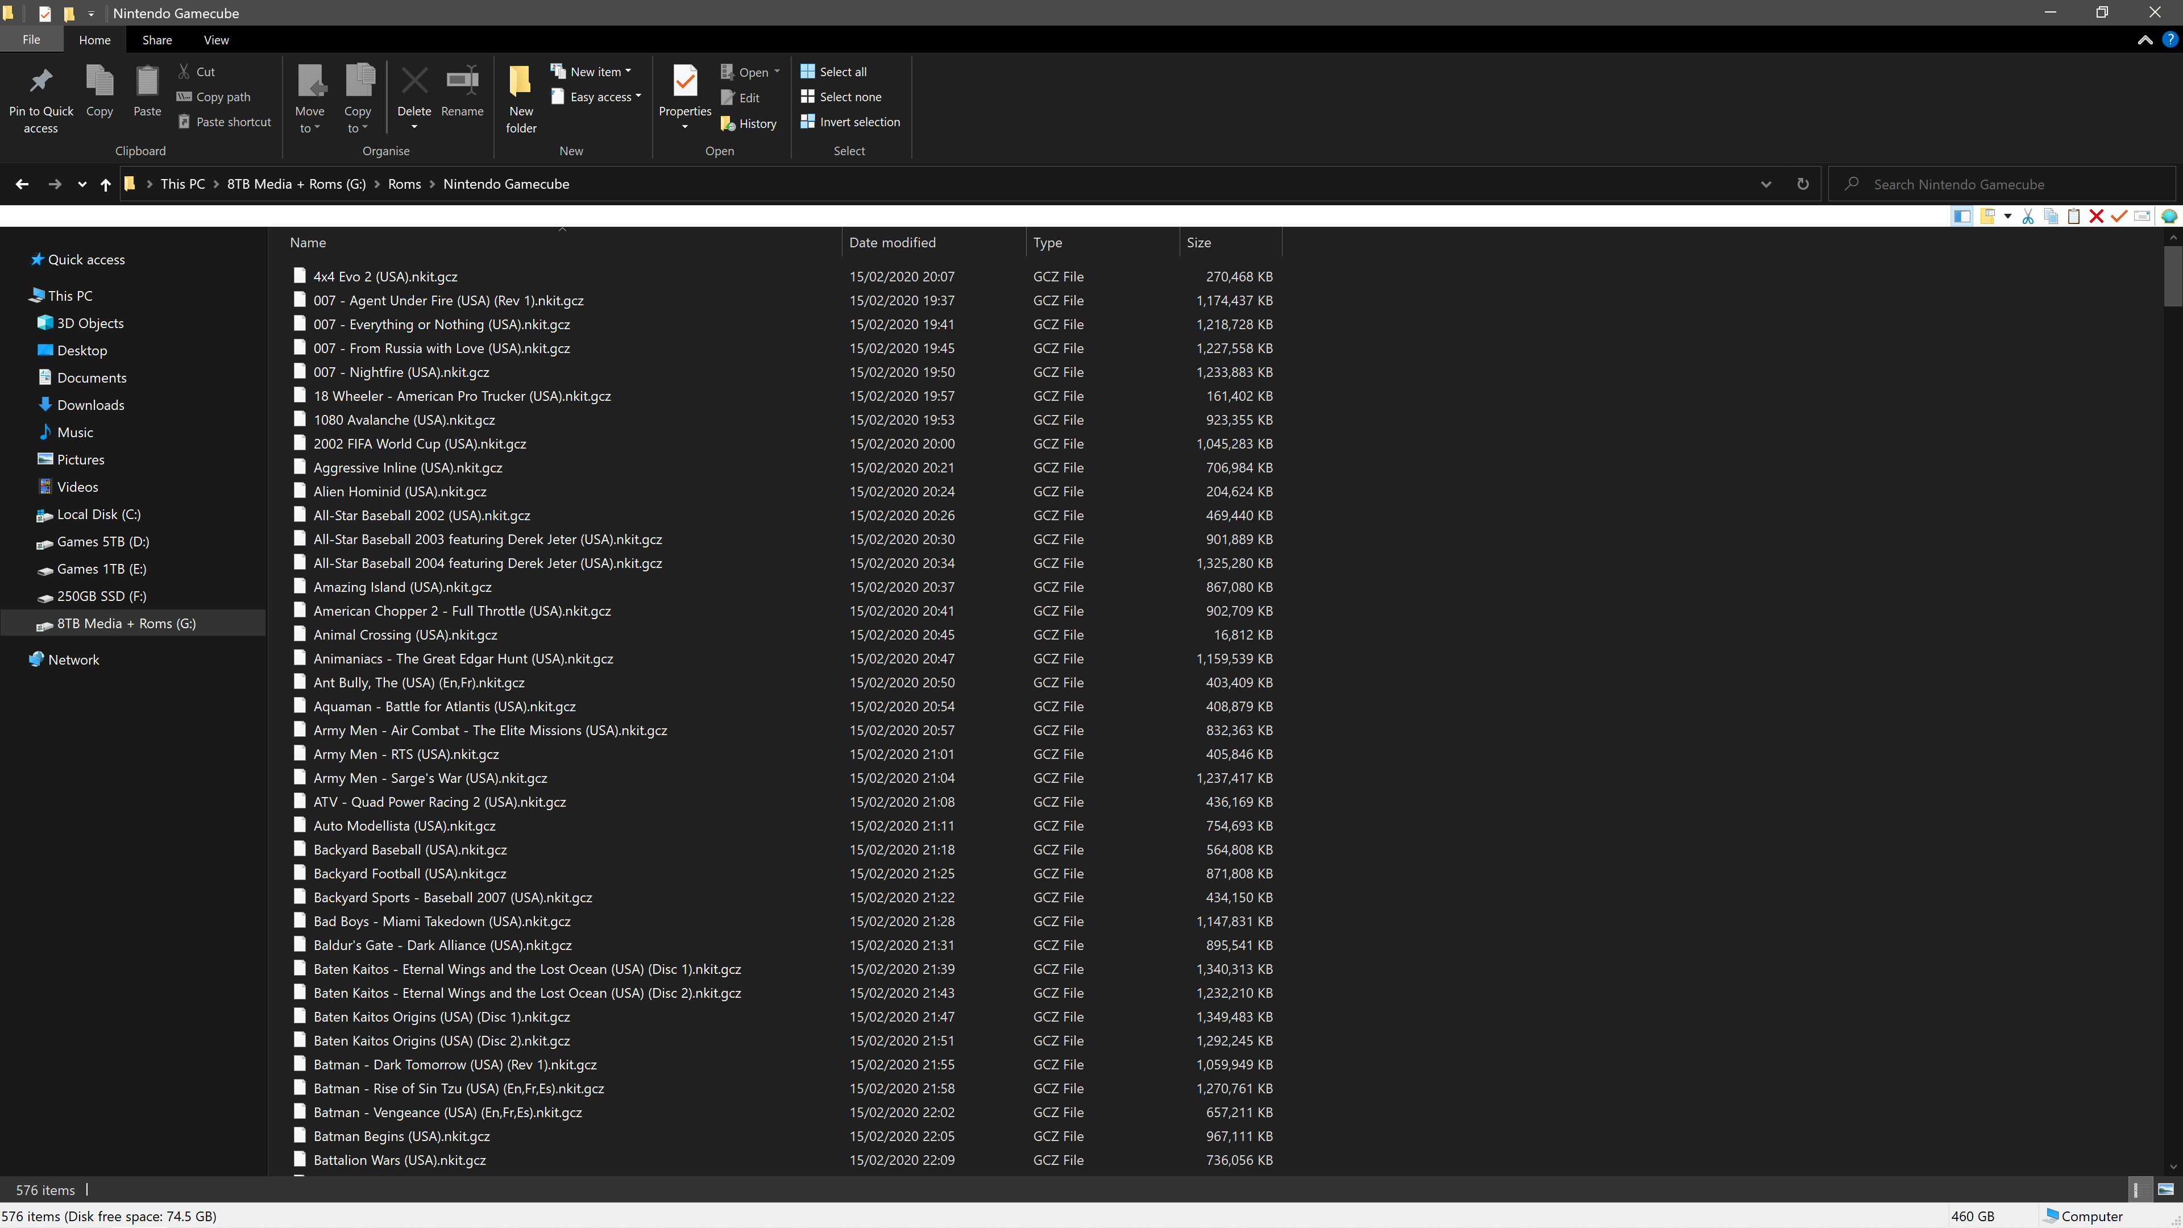
Task: Refresh the current folder
Action: pyautogui.click(x=1803, y=184)
